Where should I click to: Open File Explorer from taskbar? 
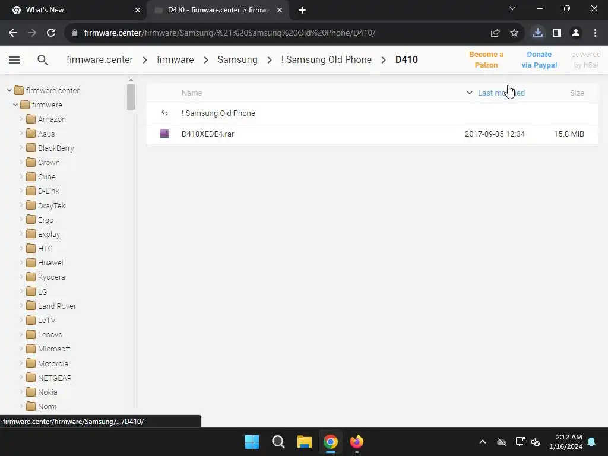(x=305, y=442)
